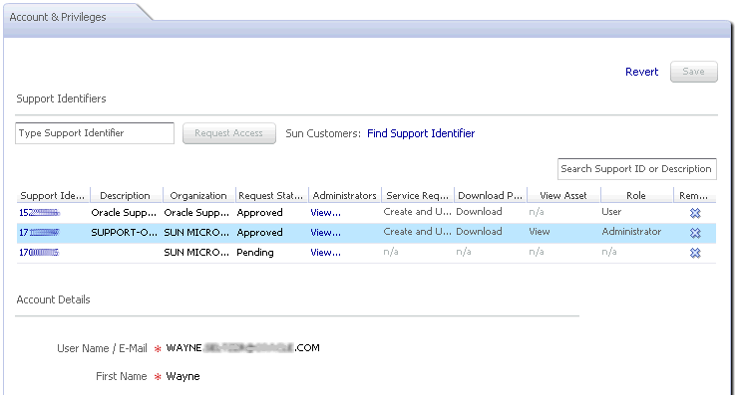View administrators for the Pending row
The width and height of the screenshot is (735, 395).
coord(325,253)
